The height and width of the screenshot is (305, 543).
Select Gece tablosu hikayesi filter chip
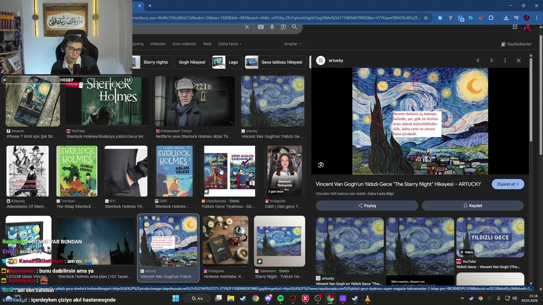click(x=276, y=62)
